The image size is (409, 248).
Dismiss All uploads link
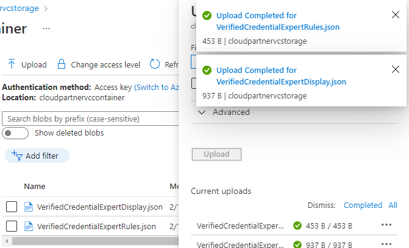pos(393,205)
